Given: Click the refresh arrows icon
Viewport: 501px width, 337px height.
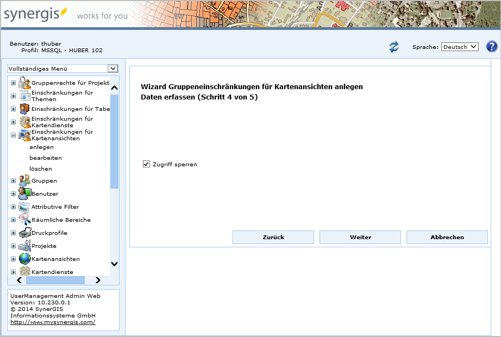Looking at the screenshot, I should [394, 47].
